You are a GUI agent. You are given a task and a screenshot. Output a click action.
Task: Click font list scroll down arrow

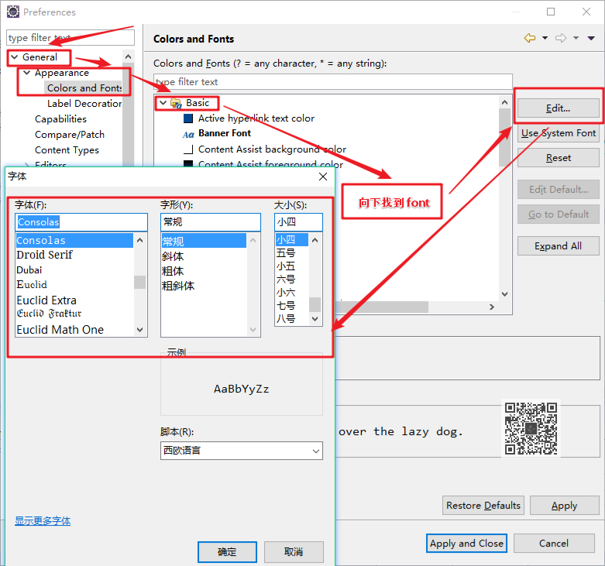[140, 330]
